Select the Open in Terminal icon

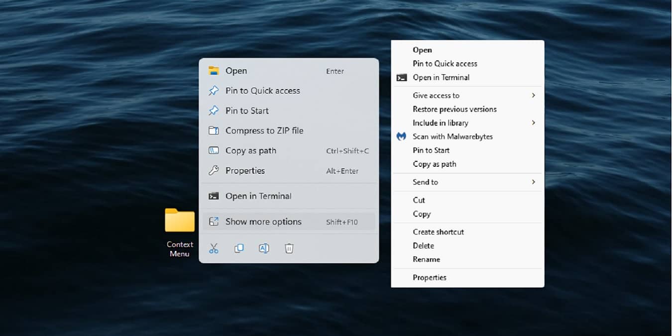click(x=214, y=196)
